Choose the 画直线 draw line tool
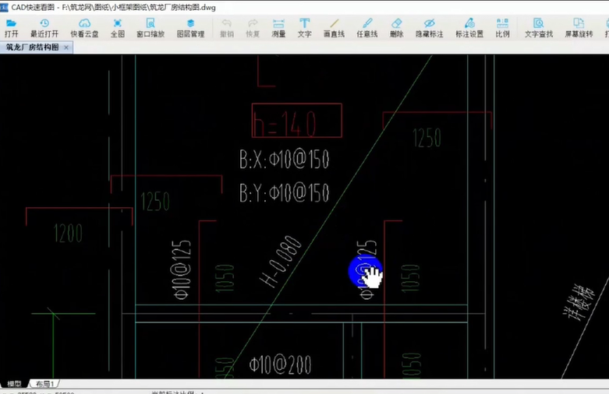 (334, 27)
